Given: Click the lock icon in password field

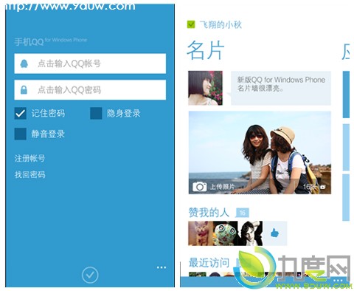Looking at the screenshot, I should [x=24, y=89].
